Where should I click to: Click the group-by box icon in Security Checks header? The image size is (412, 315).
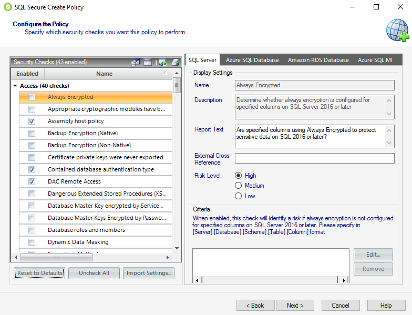coord(148,62)
